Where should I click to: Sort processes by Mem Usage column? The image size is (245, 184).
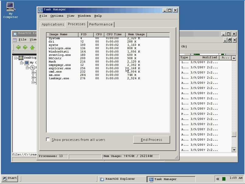(x=136, y=35)
